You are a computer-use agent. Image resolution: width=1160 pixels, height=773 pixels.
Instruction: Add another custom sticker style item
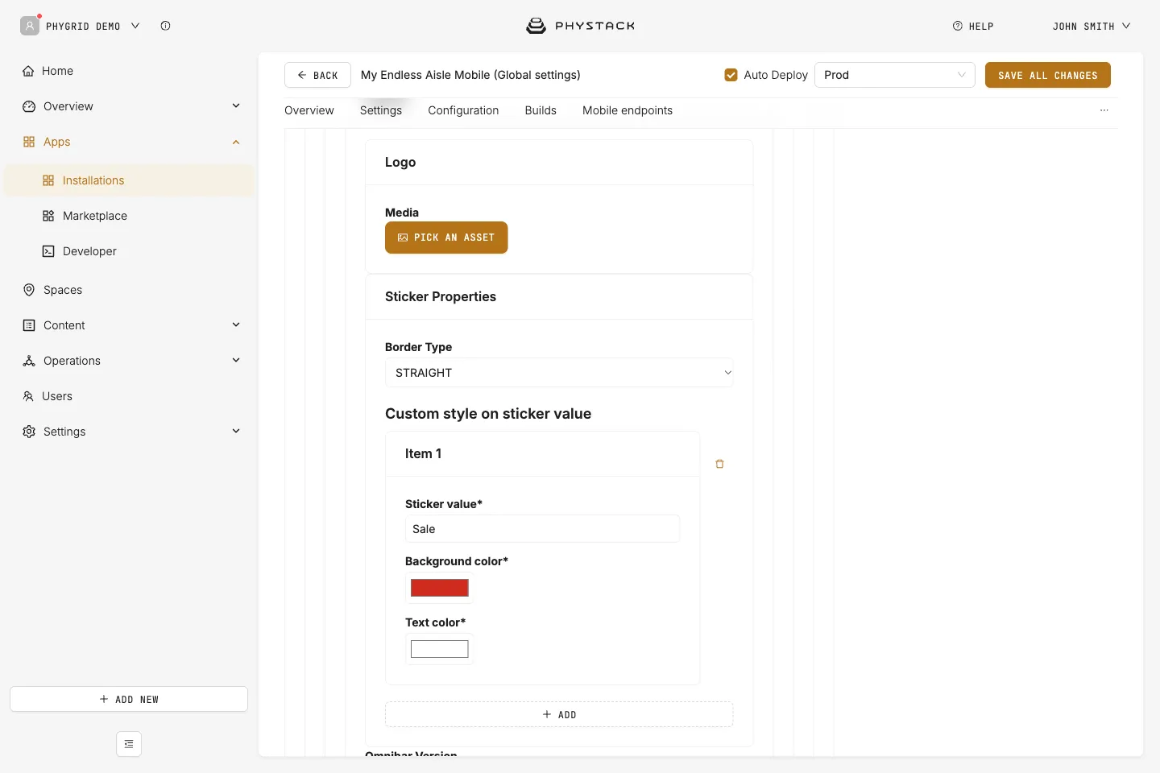pos(559,714)
